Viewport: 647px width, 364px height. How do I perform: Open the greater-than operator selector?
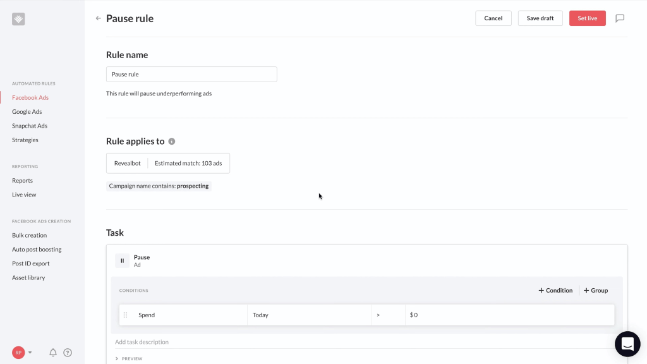pyautogui.click(x=387, y=315)
